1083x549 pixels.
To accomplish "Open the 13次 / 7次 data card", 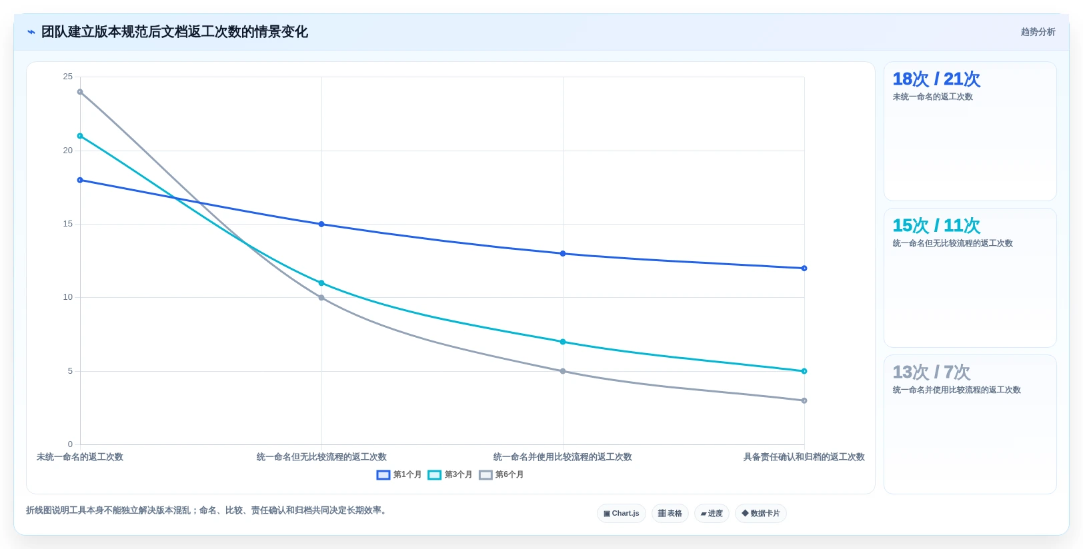I will tap(970, 424).
